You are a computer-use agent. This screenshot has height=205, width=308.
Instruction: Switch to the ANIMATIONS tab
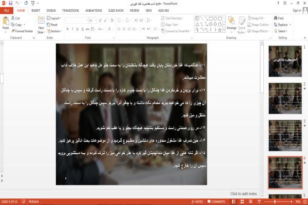point(93,11)
